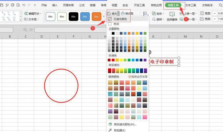223x132 pixels.
Task: Click the align objects icon
Action: point(145,14)
